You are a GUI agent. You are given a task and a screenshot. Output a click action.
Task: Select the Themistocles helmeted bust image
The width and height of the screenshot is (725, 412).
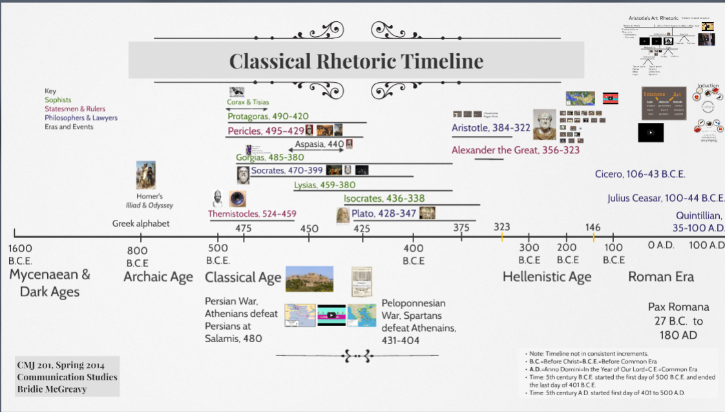(x=216, y=199)
